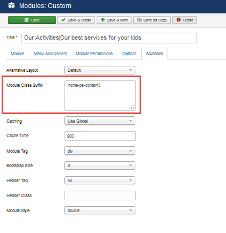The image size is (226, 233).
Task: Click the checkmark icon on Save & Close
Action: coord(63,20)
